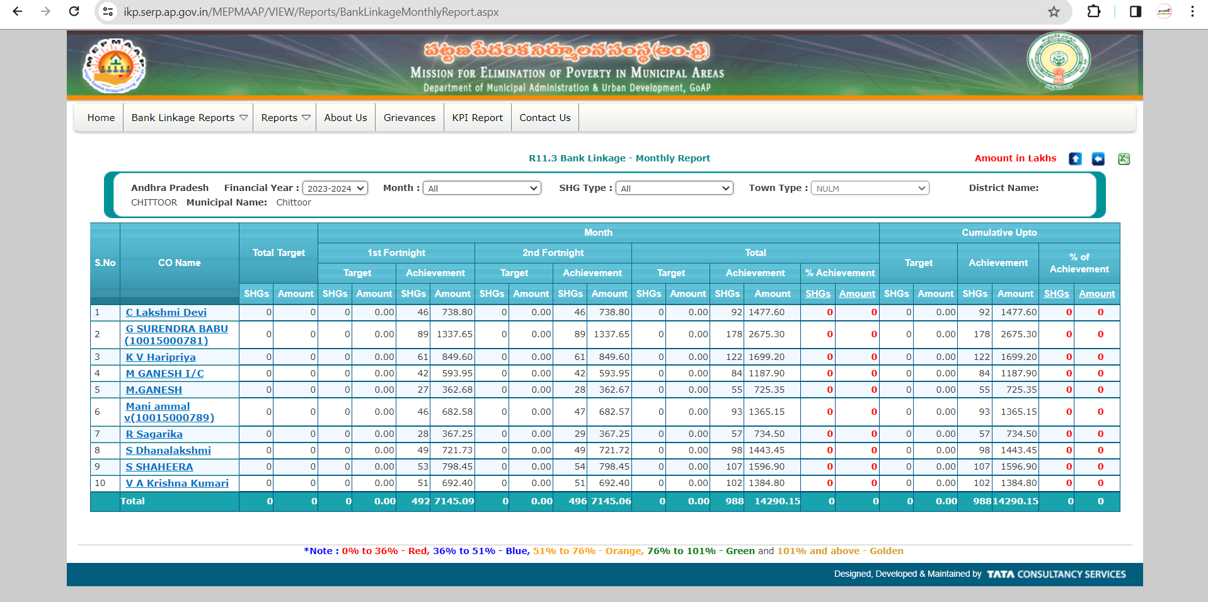Image resolution: width=1208 pixels, height=602 pixels.
Task: Click the browser profile avatar
Action: pos(1163,11)
